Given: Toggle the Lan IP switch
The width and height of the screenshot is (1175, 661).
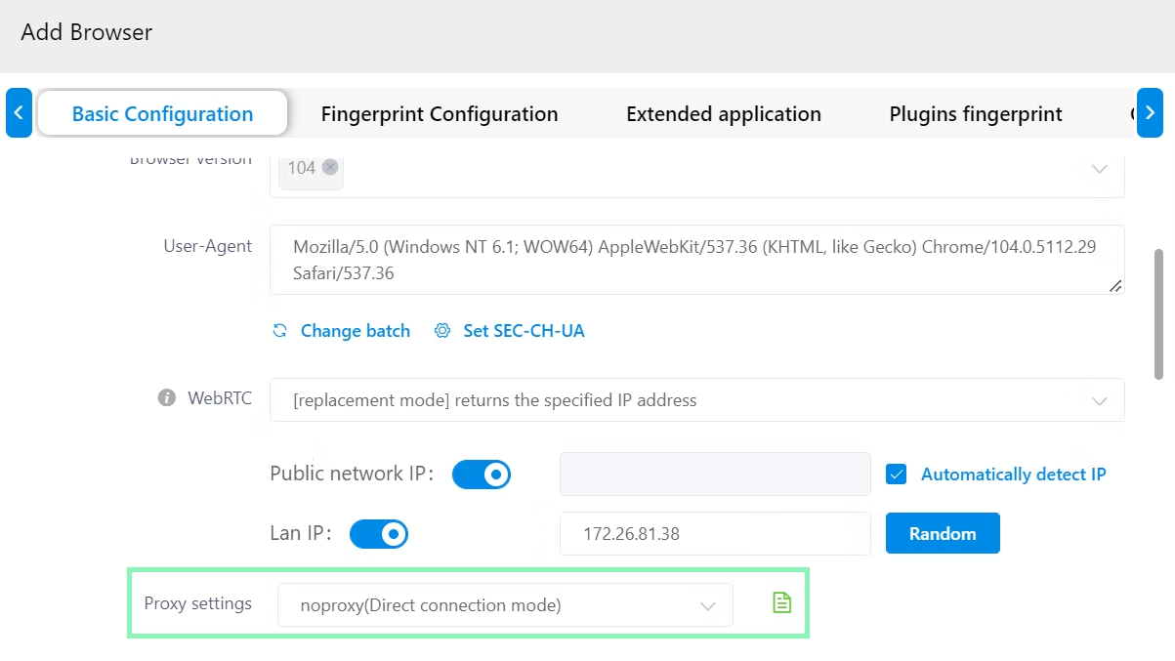Looking at the screenshot, I should pyautogui.click(x=379, y=534).
